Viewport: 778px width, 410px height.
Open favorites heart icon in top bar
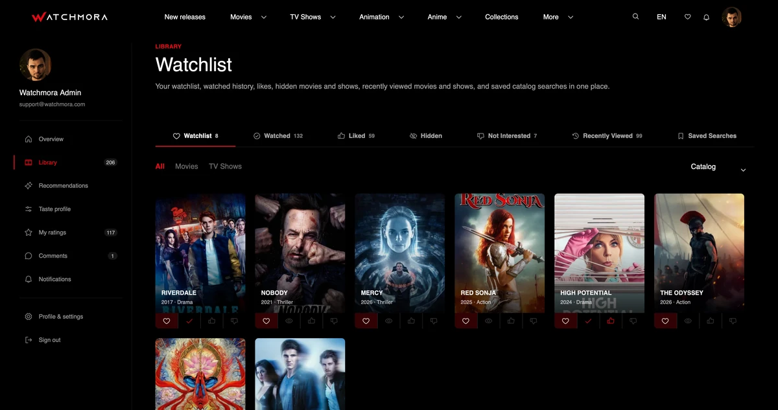[x=688, y=17]
